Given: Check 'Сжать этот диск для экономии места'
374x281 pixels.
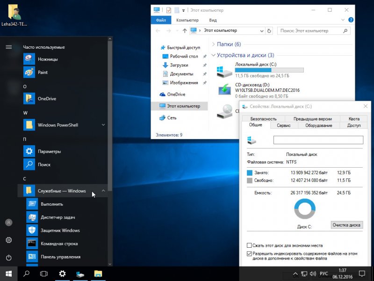Looking at the screenshot, I should [x=249, y=245].
